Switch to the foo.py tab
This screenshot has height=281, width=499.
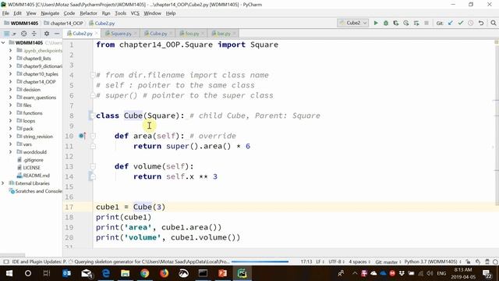[192, 34]
